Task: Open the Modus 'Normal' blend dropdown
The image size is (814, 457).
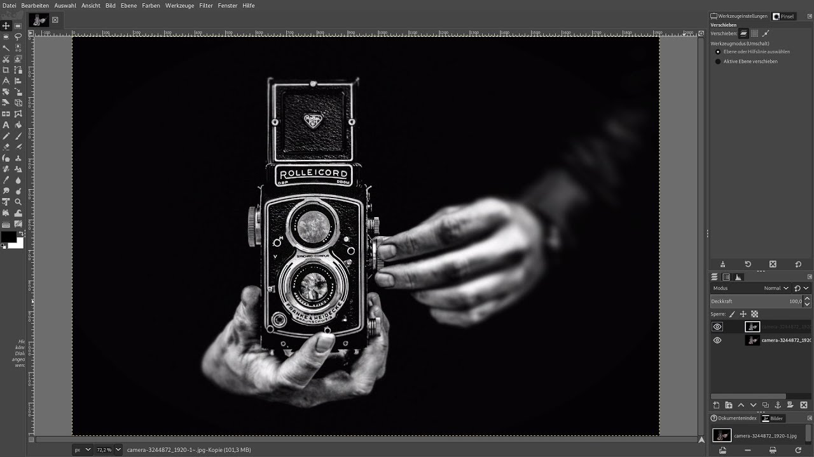Action: 751,288
